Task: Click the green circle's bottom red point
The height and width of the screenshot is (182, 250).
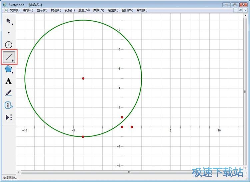Action: (83, 137)
